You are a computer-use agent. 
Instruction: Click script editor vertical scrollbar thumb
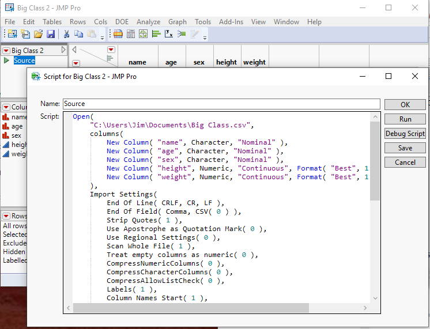[x=375, y=161]
